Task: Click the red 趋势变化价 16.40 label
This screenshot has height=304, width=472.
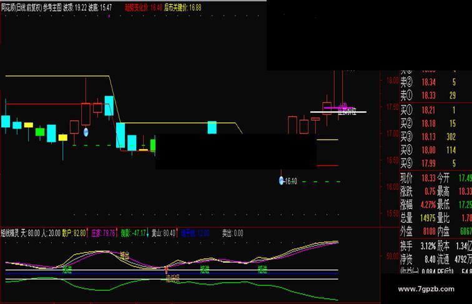Action: pos(144,7)
